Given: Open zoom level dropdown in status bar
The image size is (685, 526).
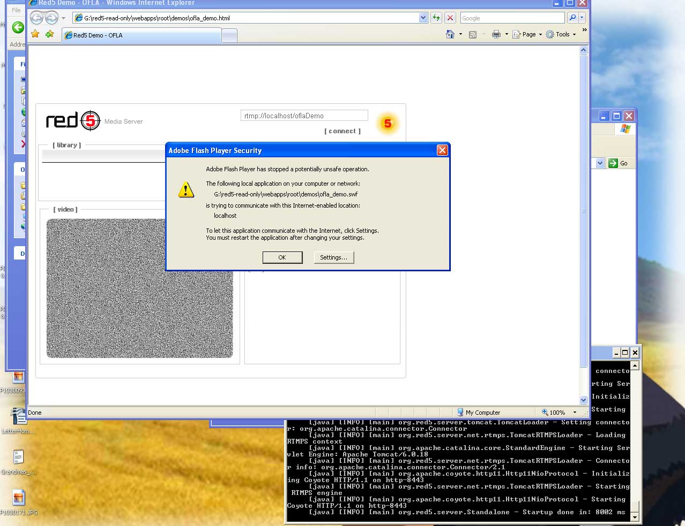Looking at the screenshot, I should click(x=575, y=413).
